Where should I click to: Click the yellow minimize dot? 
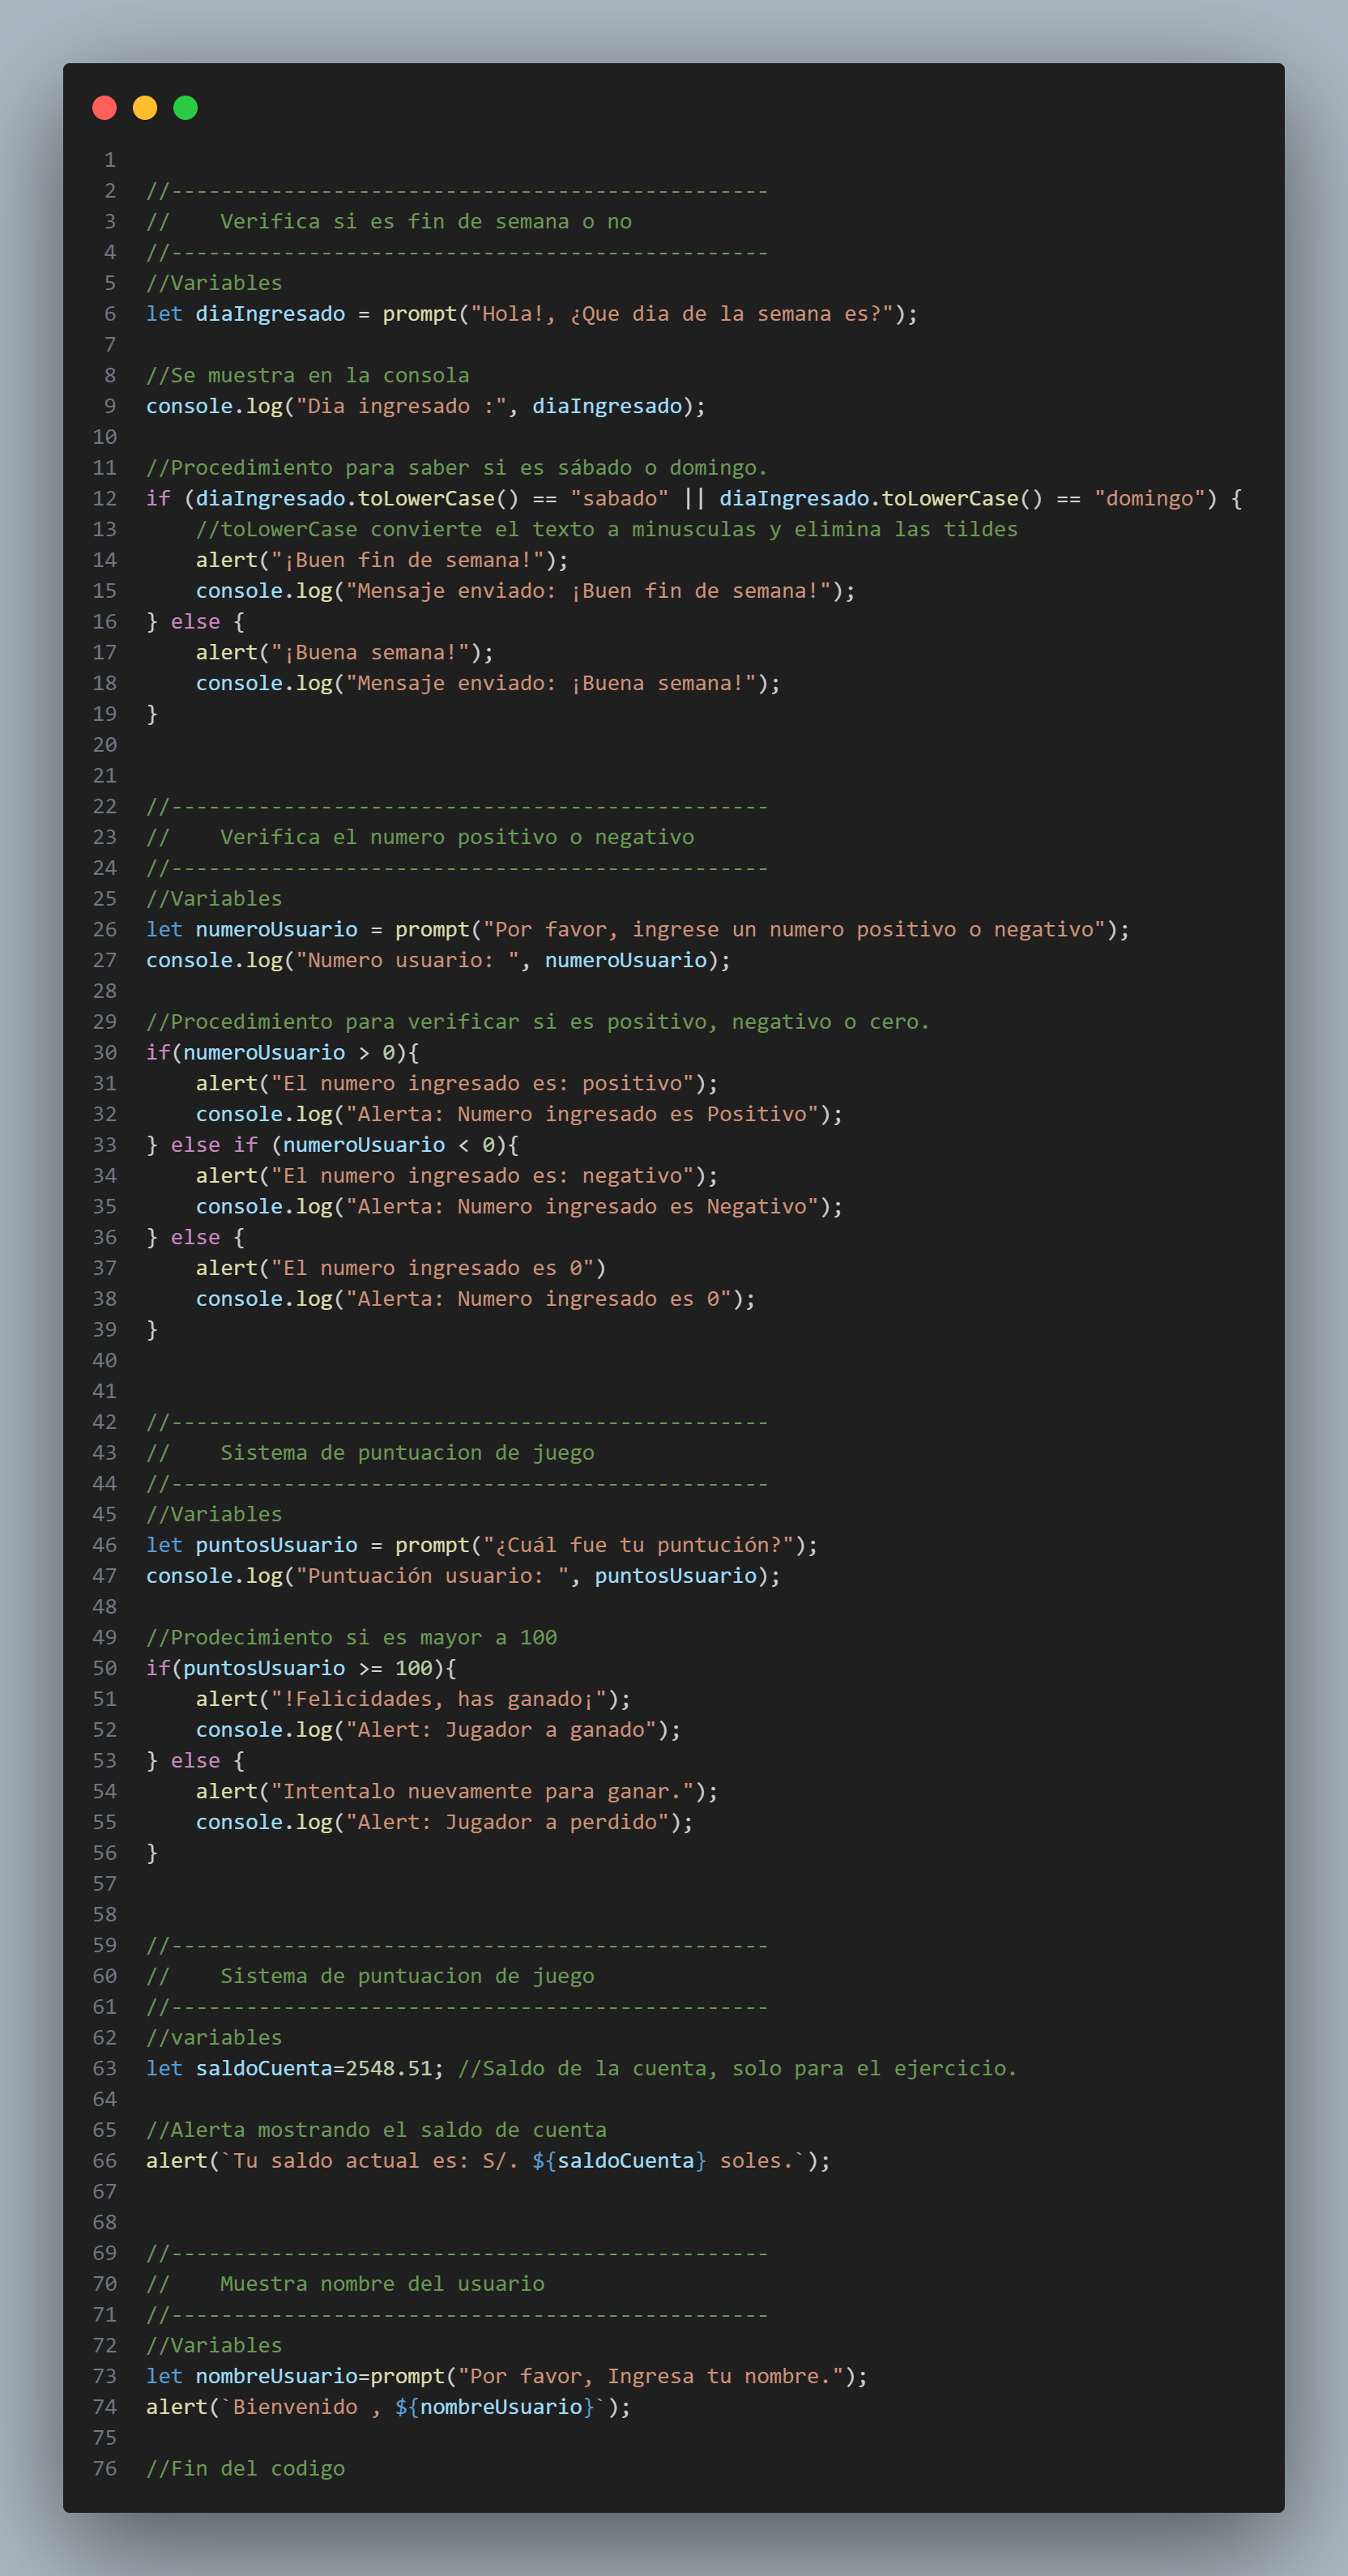pyautogui.click(x=145, y=108)
